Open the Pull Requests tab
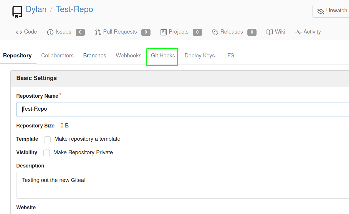349x214 pixels. click(x=123, y=32)
